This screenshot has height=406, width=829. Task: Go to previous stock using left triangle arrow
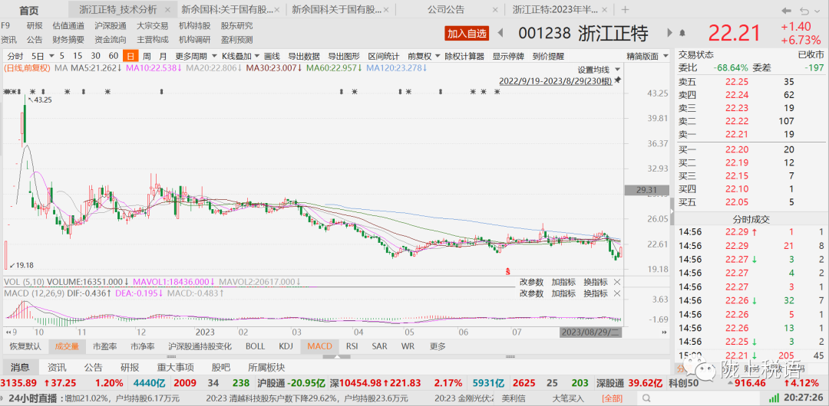(500, 33)
